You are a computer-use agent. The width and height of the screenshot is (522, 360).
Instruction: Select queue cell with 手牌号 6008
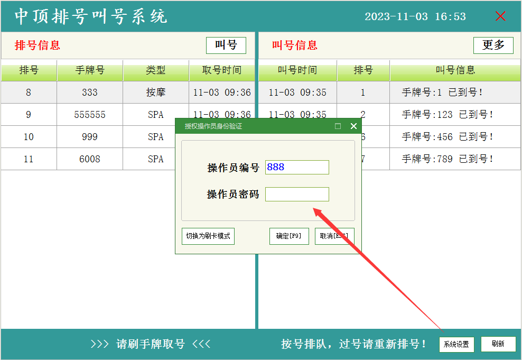[x=90, y=159]
